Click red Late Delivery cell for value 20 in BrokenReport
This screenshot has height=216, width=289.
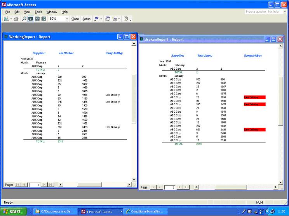pos(254,97)
